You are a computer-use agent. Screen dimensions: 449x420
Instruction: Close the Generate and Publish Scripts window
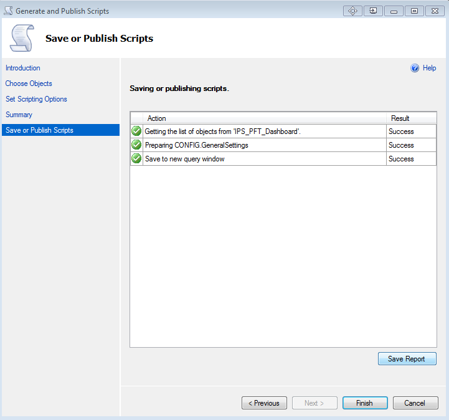(435, 11)
